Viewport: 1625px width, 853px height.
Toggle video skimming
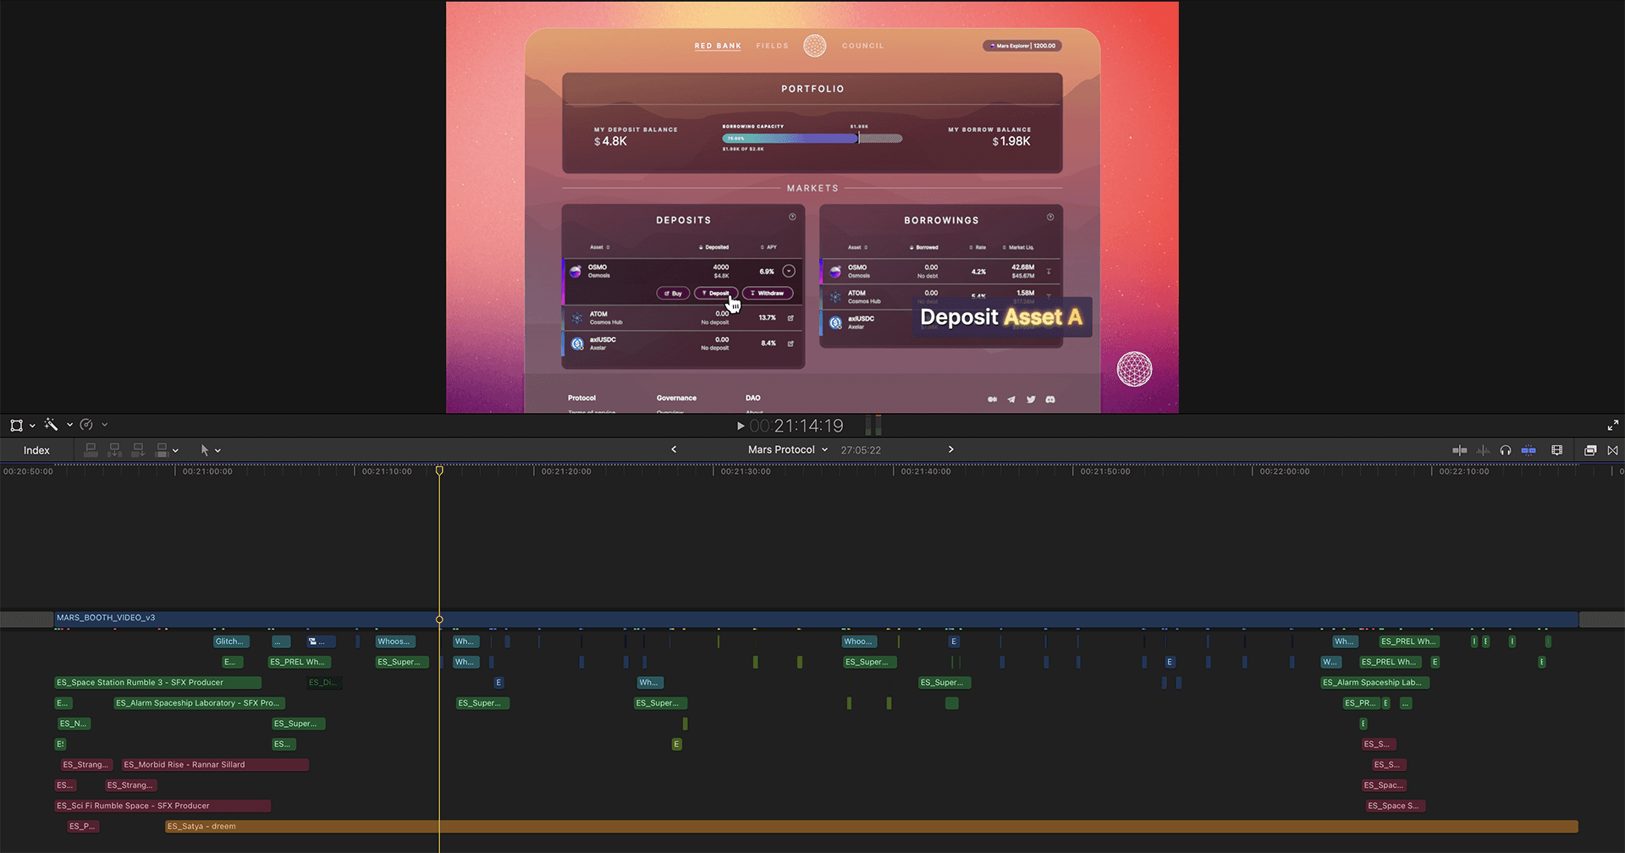[1460, 450]
